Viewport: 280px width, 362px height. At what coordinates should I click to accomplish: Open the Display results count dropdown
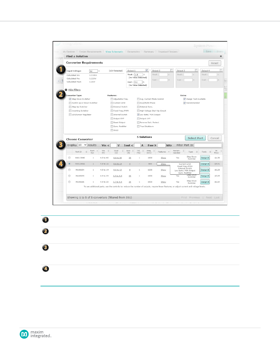click(x=82, y=145)
